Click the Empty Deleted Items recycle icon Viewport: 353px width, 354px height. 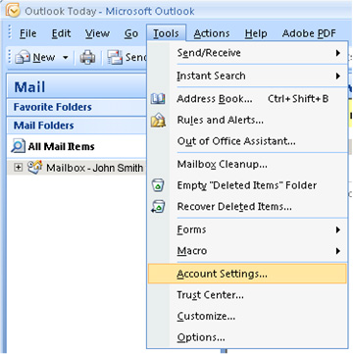click(158, 185)
